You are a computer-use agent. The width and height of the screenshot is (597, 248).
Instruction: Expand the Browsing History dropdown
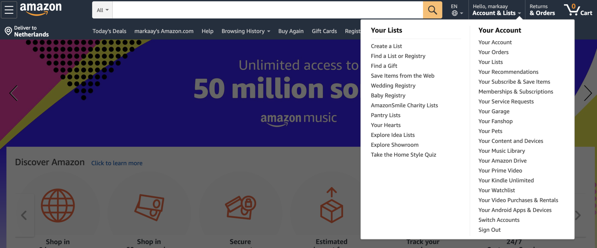pyautogui.click(x=246, y=31)
